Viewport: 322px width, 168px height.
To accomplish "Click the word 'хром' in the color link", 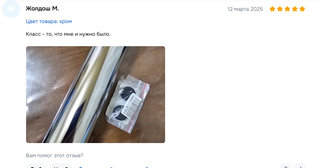I will pos(66,21).
